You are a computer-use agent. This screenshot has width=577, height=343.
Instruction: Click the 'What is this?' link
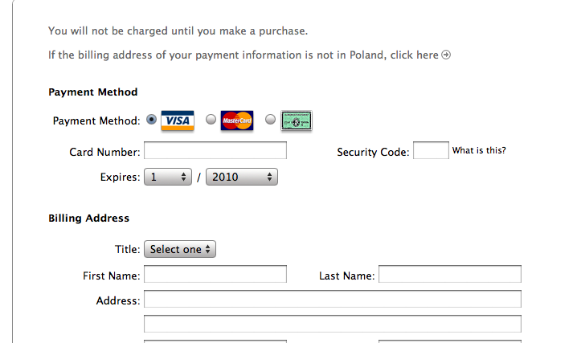pos(479,150)
